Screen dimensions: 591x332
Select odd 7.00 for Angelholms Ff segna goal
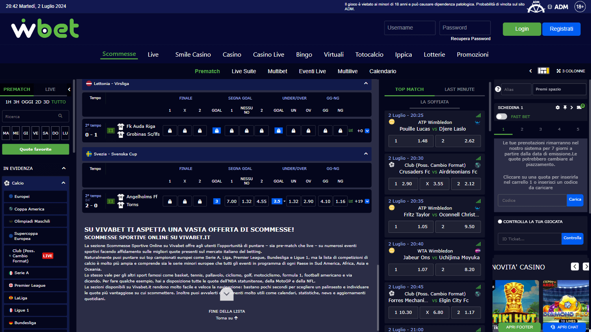pyautogui.click(x=232, y=201)
